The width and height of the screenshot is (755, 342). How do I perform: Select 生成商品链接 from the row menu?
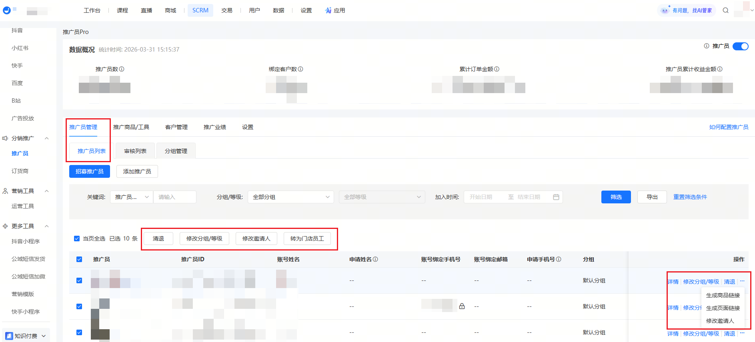point(723,295)
